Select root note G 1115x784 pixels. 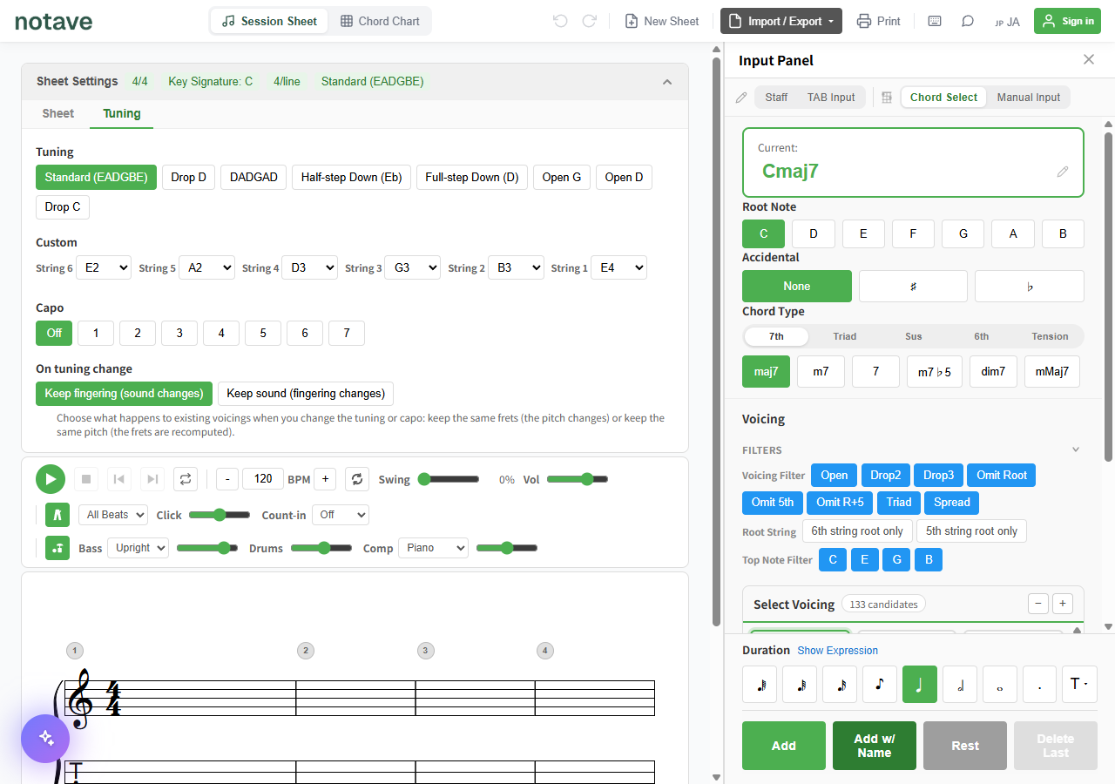click(x=963, y=233)
